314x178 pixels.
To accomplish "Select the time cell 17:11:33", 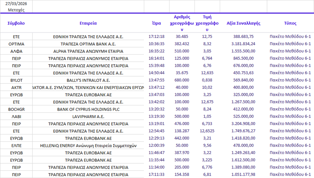I will tap(157, 174).
